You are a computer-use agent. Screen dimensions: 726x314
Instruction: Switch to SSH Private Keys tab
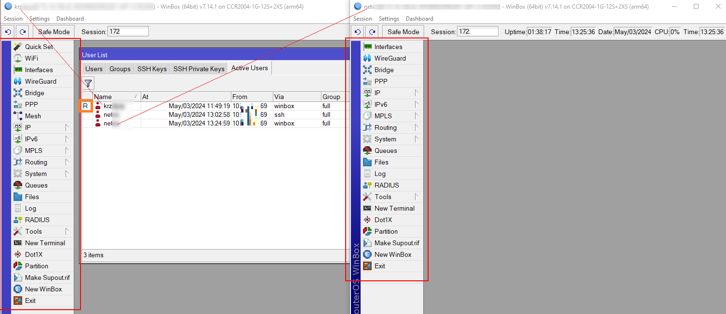tap(199, 69)
